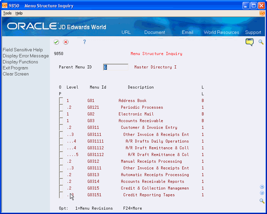Image resolution: width=267 pixels, height=214 pixels.
Task: Open the yellow chat bubble icon
Action: [250, 42]
